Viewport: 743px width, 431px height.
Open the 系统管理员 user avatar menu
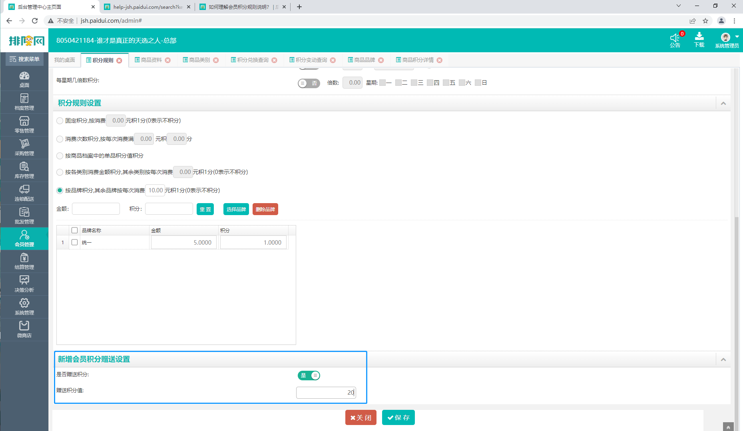727,40
